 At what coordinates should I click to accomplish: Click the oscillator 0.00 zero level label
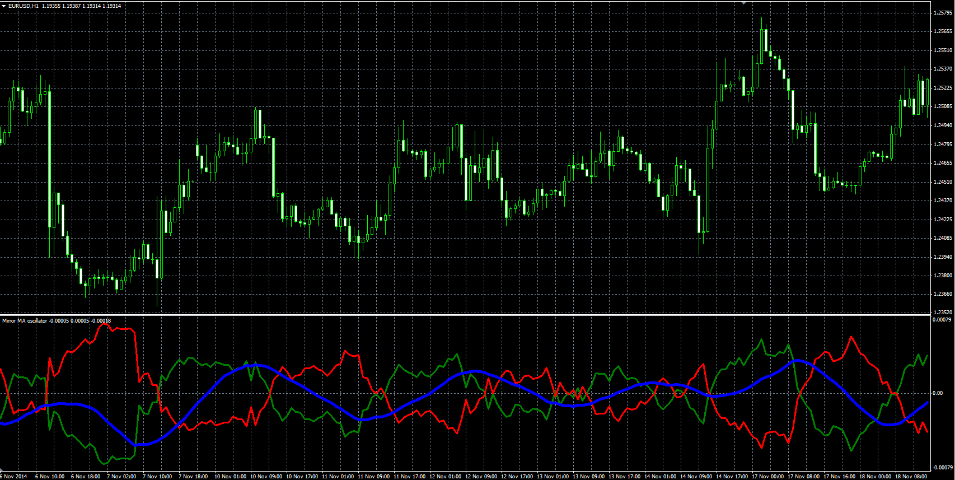[x=938, y=393]
